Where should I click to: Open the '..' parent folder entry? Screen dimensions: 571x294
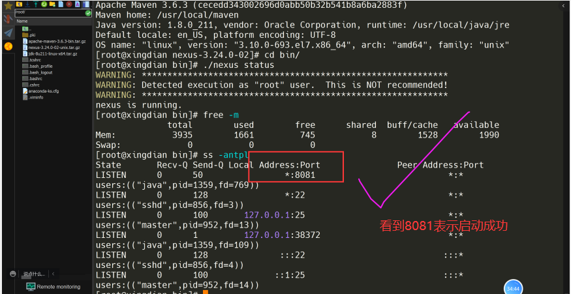[25, 29]
